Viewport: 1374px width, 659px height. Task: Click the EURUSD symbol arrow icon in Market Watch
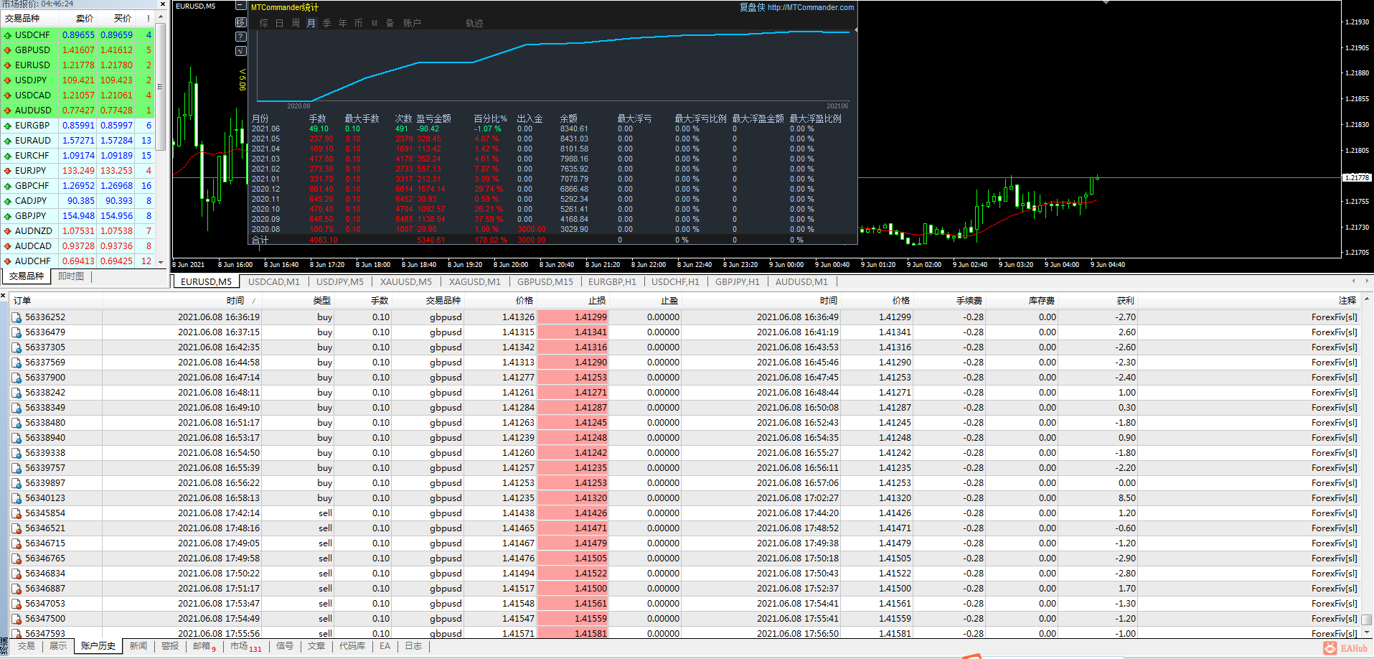8,65
